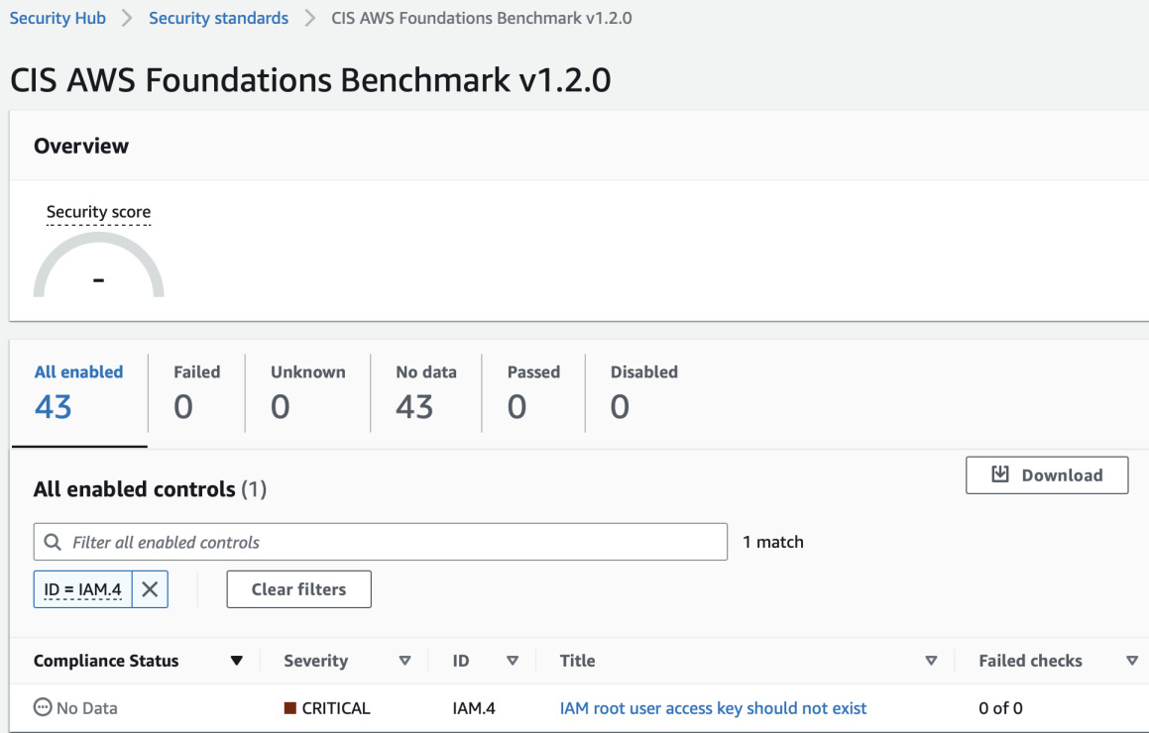Show the Passed controls tab
This screenshot has width=1149, height=733.
point(533,391)
